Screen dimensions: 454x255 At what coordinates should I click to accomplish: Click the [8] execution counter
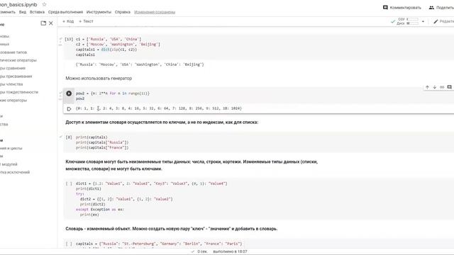point(69,137)
